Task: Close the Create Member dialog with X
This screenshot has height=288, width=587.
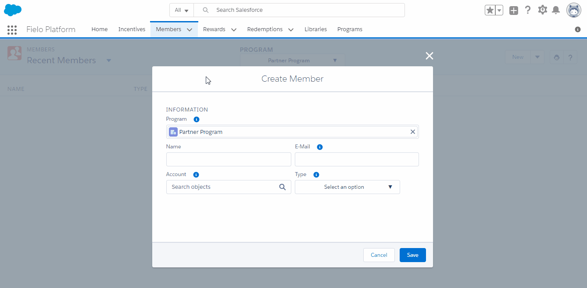Action: point(430,56)
